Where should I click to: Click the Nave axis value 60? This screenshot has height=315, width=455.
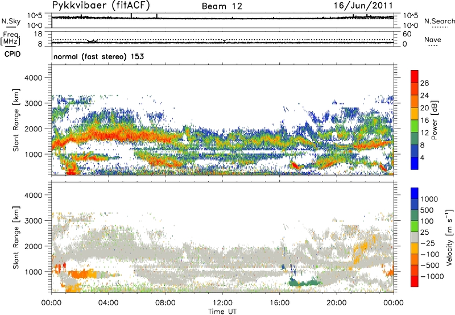pyautogui.click(x=407, y=34)
